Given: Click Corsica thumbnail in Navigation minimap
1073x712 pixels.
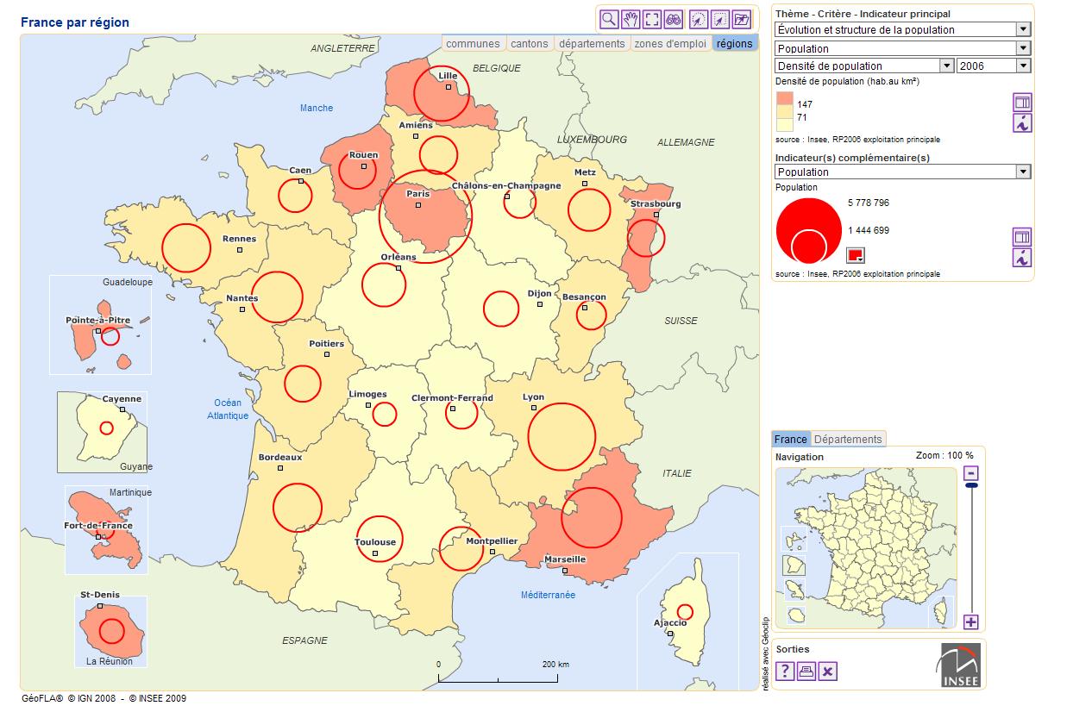Looking at the screenshot, I should click(x=943, y=611).
